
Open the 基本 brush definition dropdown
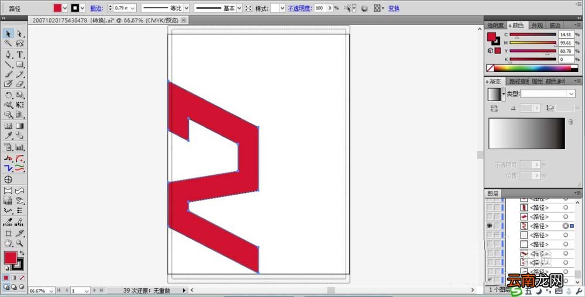tap(239, 8)
